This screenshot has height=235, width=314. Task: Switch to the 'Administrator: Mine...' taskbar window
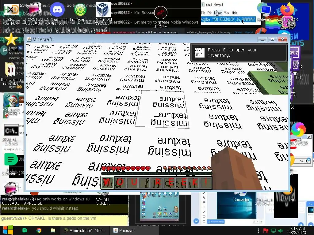(85, 230)
